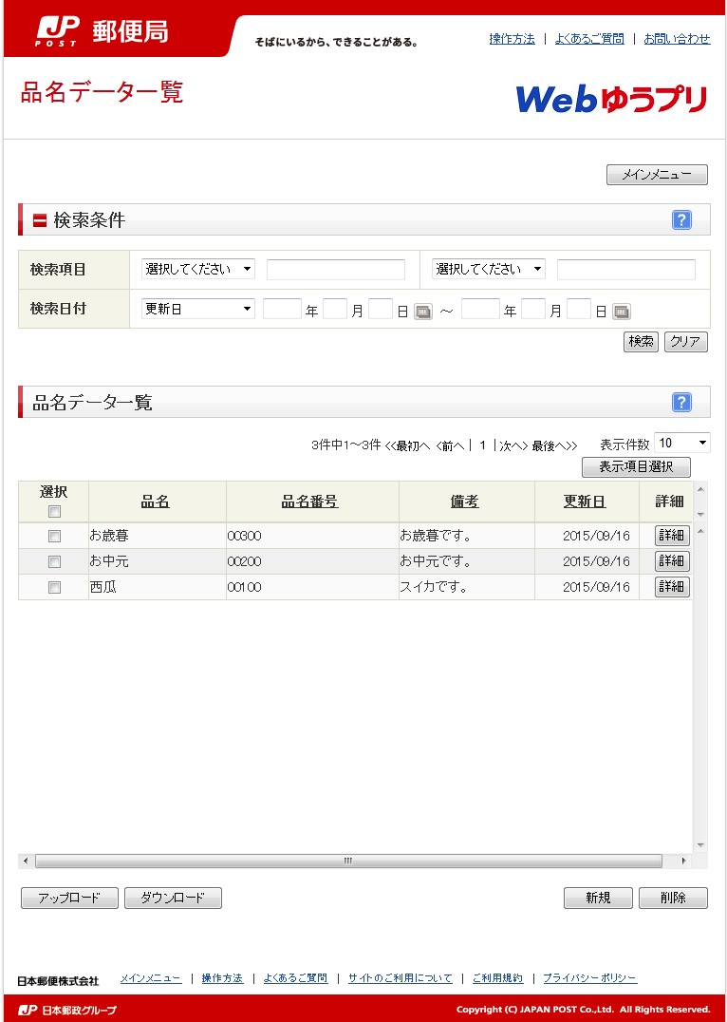Open 詳細 for the お中元 row
The image size is (727, 1022).
pos(672,561)
